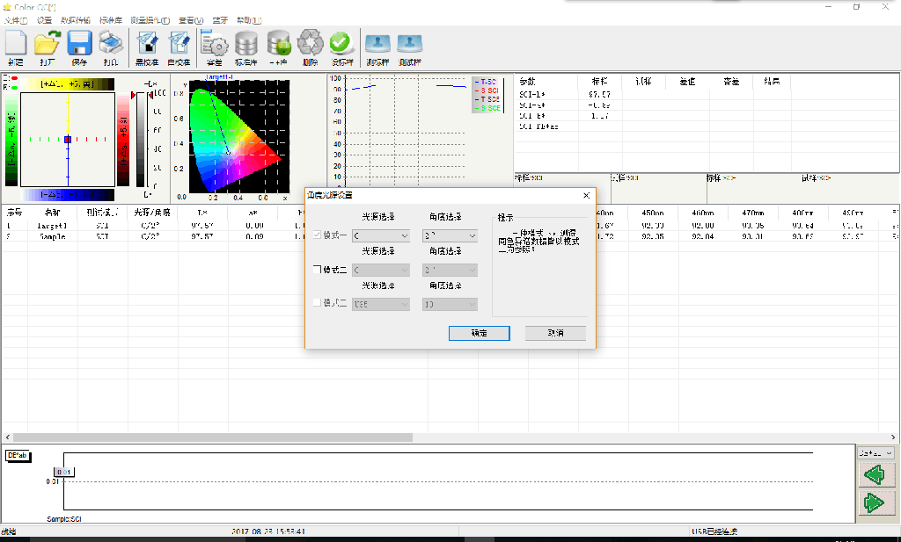The width and height of the screenshot is (901, 542).
Task: Click the green left arrow button
Action: [874, 475]
